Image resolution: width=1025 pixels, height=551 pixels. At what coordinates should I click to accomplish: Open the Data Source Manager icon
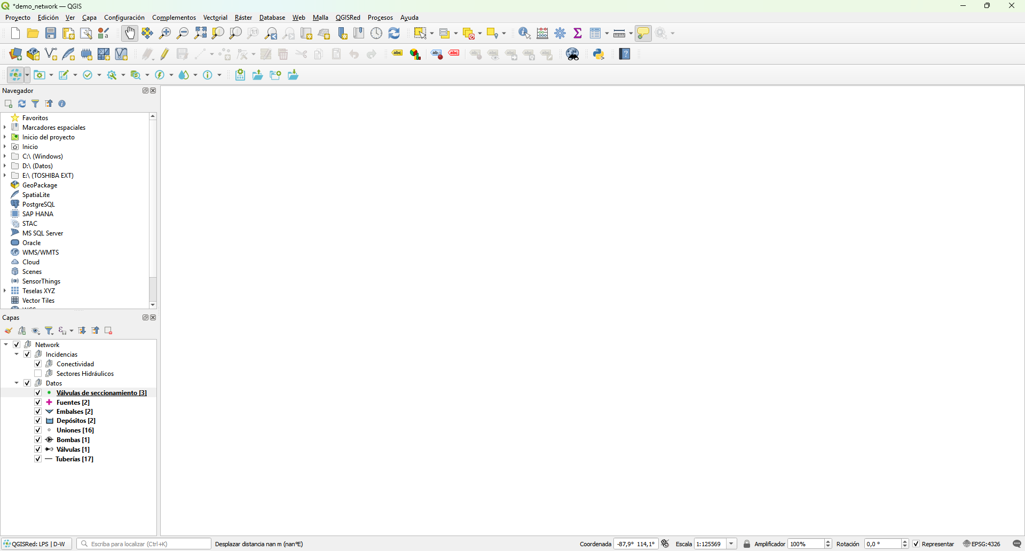[15, 54]
